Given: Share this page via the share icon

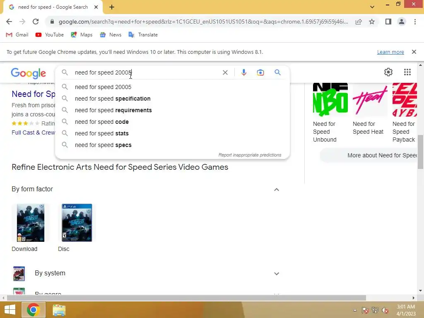Looking at the screenshot, I should (359, 22).
